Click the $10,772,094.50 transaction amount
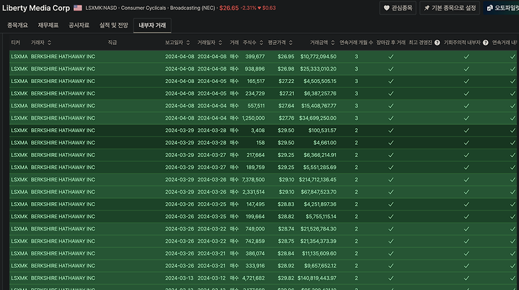 point(318,57)
